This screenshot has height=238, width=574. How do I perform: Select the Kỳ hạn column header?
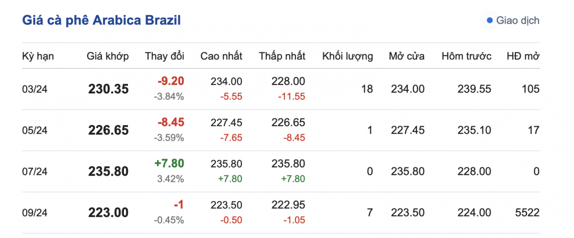coord(38,56)
